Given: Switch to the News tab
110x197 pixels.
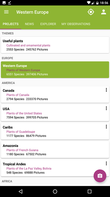Looking at the screenshot, I should coord(30,24).
